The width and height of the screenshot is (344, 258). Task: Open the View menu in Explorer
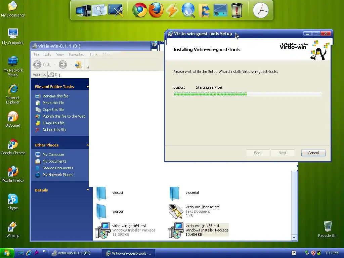(60, 54)
